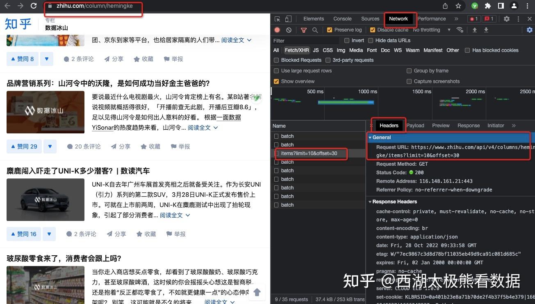Image resolution: width=535 pixels, height=304 pixels.
Task: Open the Performance tab
Action: tap(432, 19)
